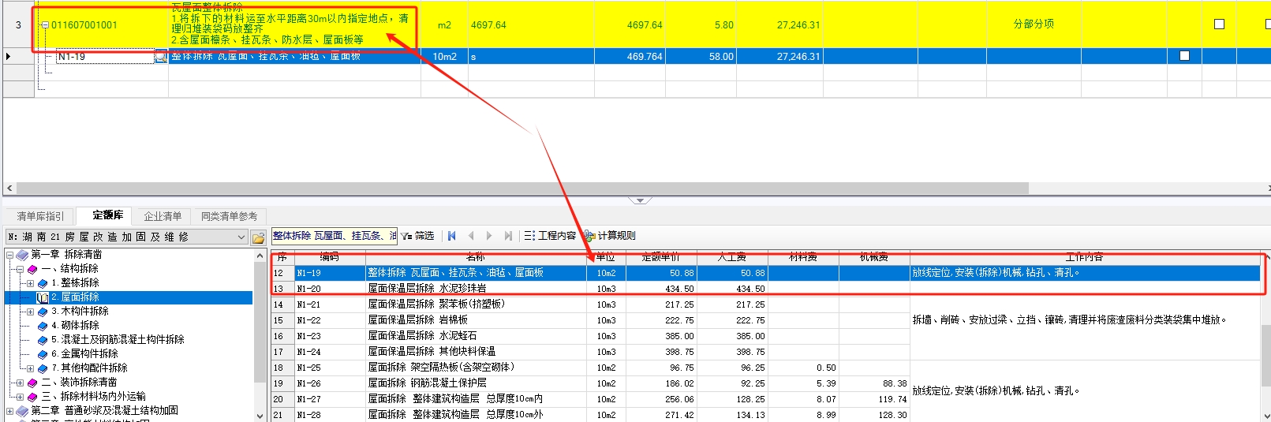Go to the previous record arrow
This screenshot has width=1271, height=422.
click(470, 236)
